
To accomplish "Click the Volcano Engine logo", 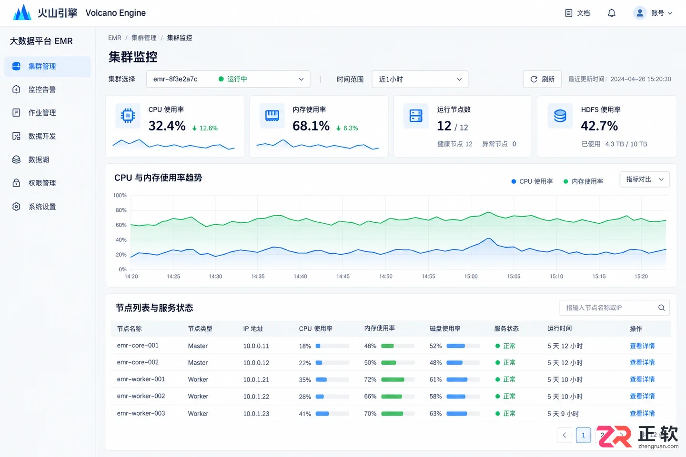I will 22,13.
